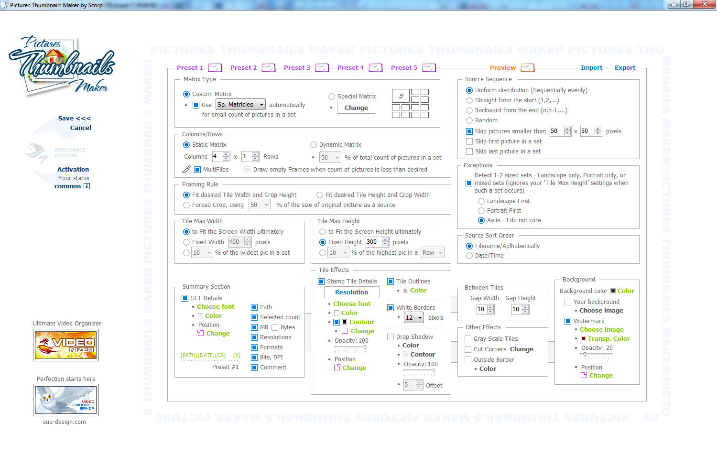The width and height of the screenshot is (717, 455).
Task: Increase the Gap Width stepper
Action: point(490,307)
